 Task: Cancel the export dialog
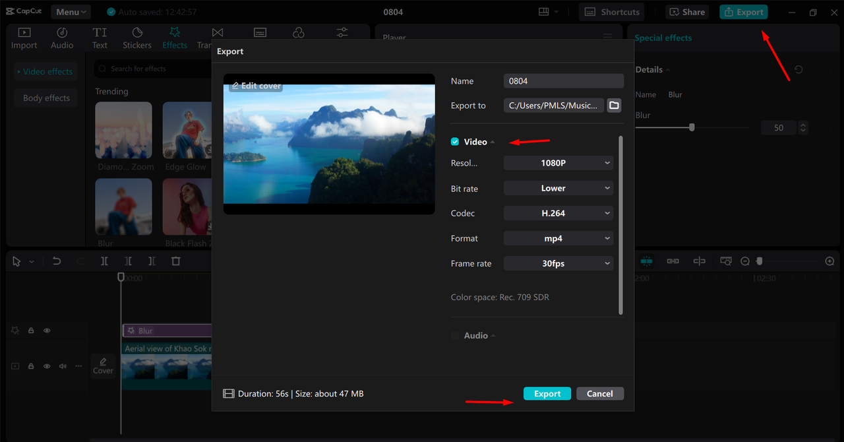[599, 394]
